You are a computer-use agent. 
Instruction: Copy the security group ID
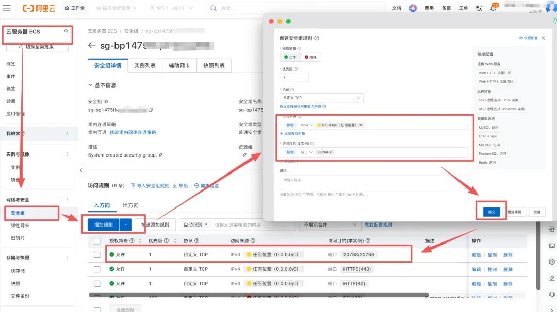(151, 110)
